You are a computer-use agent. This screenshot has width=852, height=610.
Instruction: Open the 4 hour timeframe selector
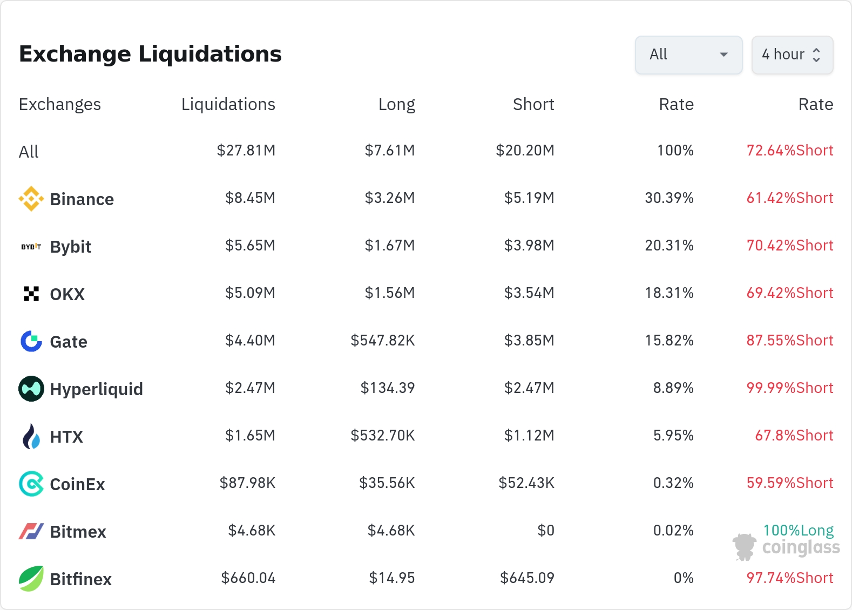pos(783,55)
